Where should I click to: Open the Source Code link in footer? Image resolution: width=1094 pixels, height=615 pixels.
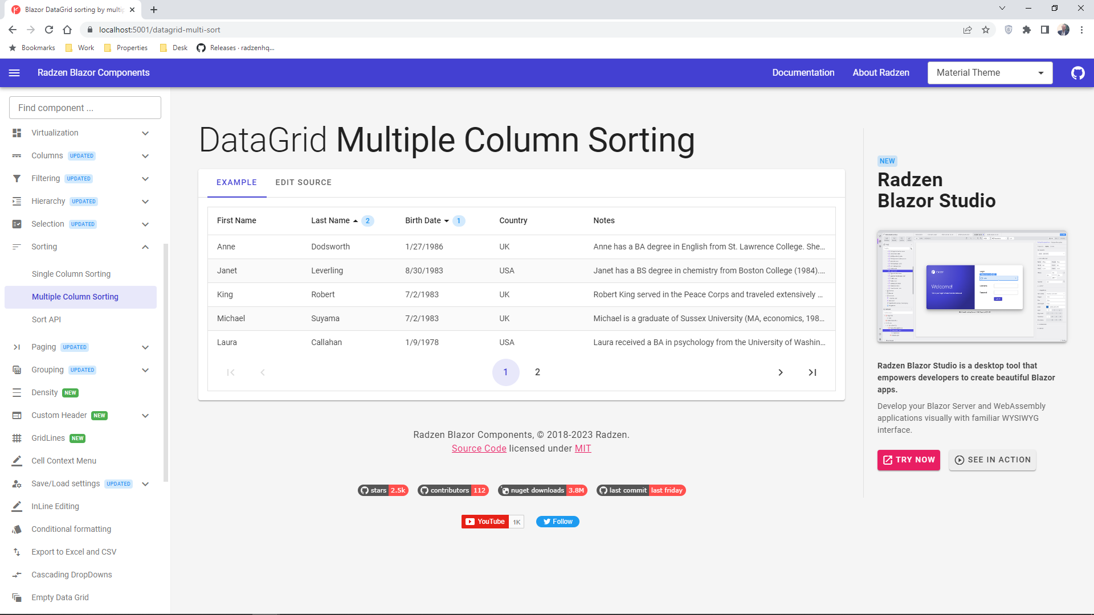(x=479, y=448)
